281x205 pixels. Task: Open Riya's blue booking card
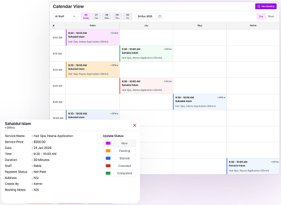point(200,102)
